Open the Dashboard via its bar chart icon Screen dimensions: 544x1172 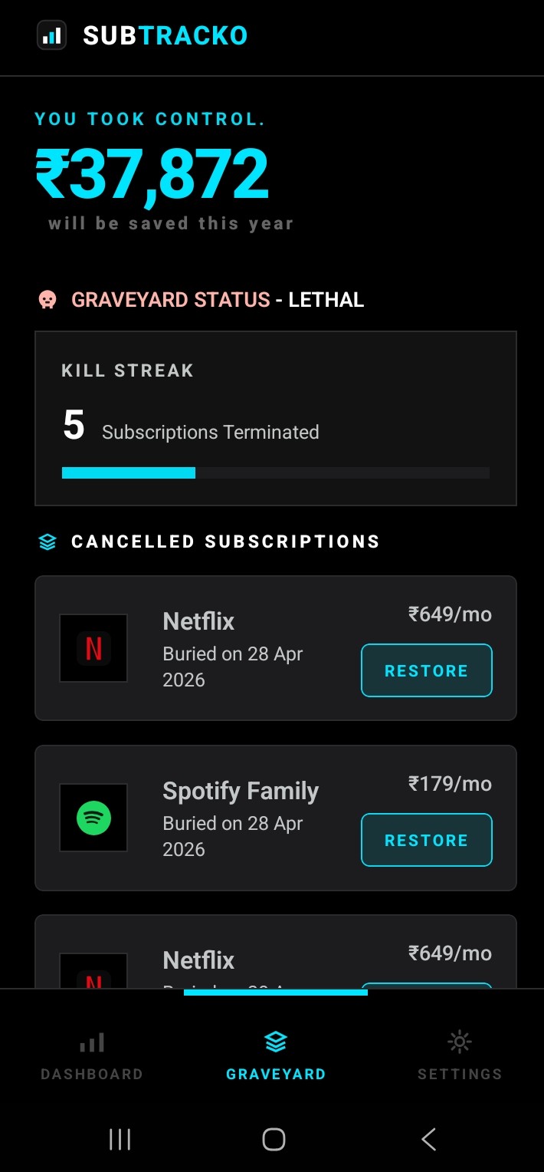(91, 1042)
